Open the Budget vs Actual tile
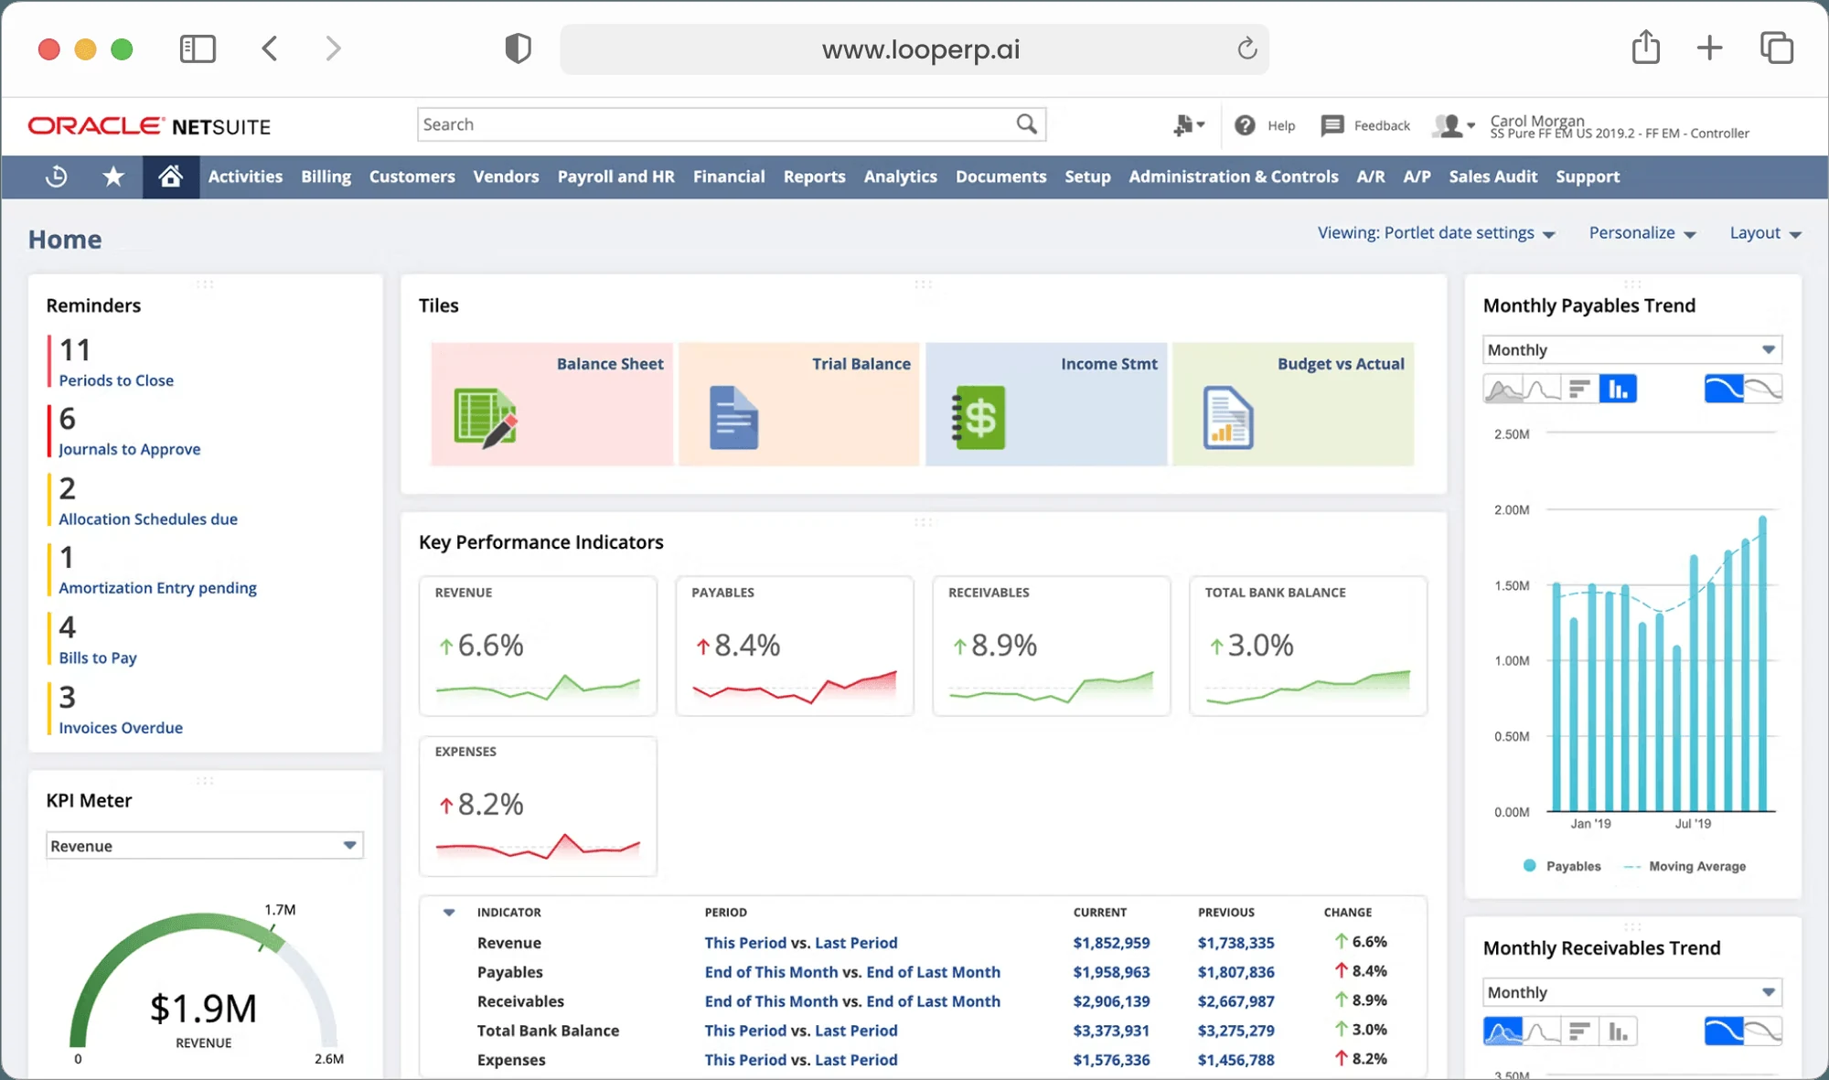The height and width of the screenshot is (1080, 1829). click(x=1293, y=404)
